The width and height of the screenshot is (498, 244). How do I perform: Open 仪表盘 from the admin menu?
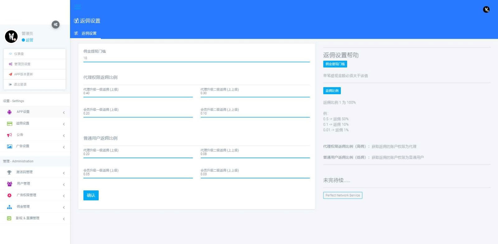pos(19,54)
